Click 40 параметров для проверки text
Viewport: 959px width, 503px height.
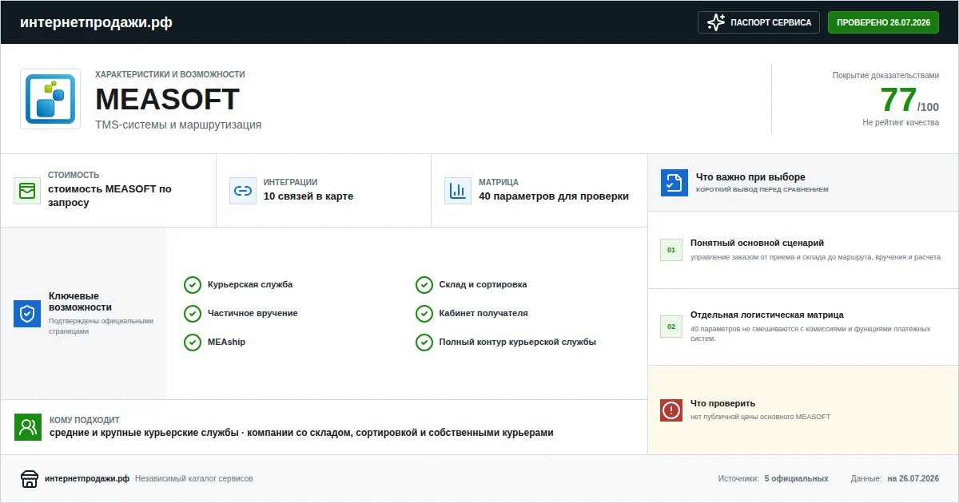554,196
